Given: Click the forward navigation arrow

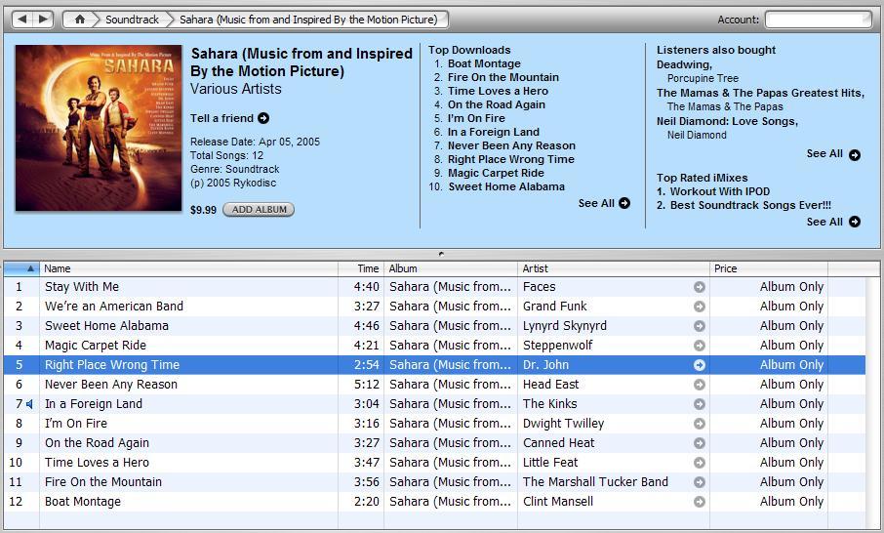Looking at the screenshot, I should 43,20.
